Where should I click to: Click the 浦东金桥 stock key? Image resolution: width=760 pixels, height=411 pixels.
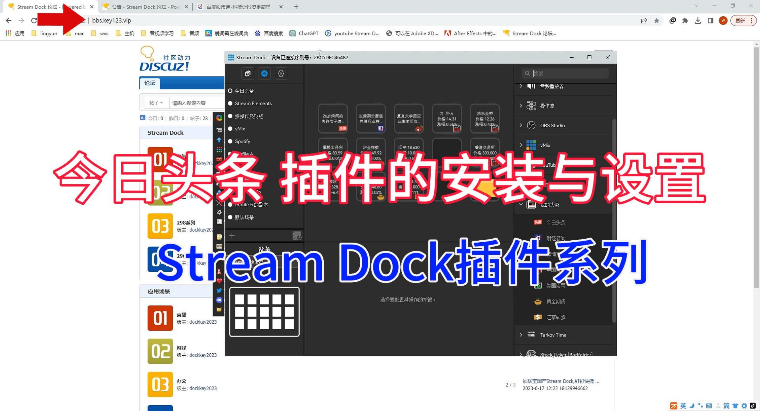[x=484, y=118]
